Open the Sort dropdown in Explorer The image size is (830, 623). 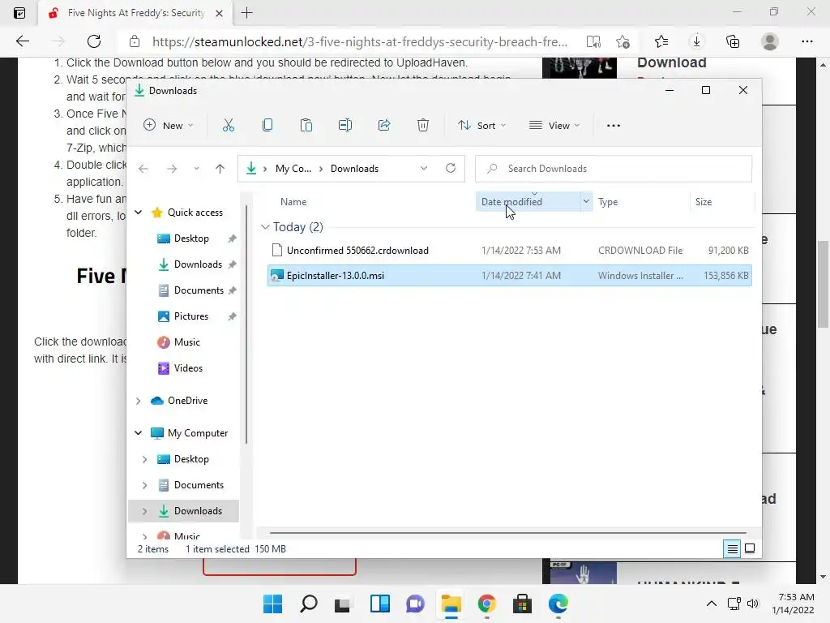(x=481, y=126)
